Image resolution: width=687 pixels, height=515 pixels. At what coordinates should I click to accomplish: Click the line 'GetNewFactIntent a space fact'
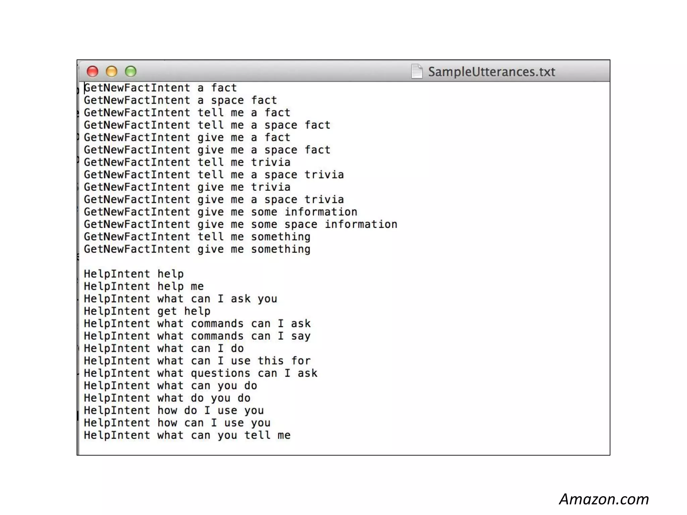point(180,100)
